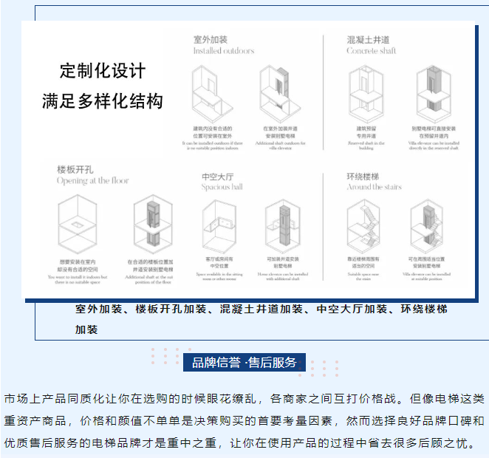Open diagram above 建筑预留专用井道 caption
This screenshot has height=458, width=489.
pos(366,94)
